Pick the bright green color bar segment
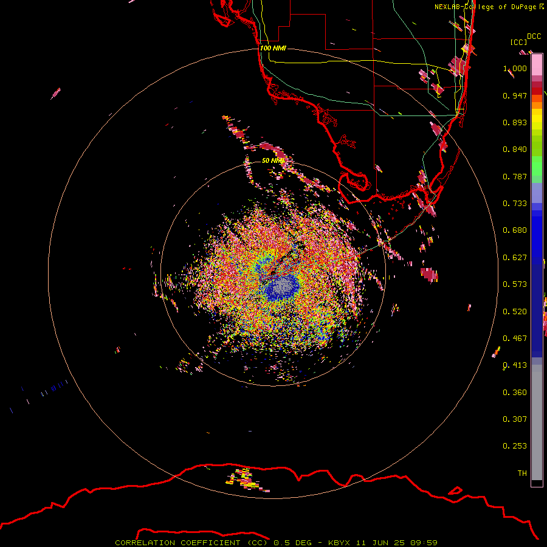Viewport: 547px width, 547px height. coord(537,166)
